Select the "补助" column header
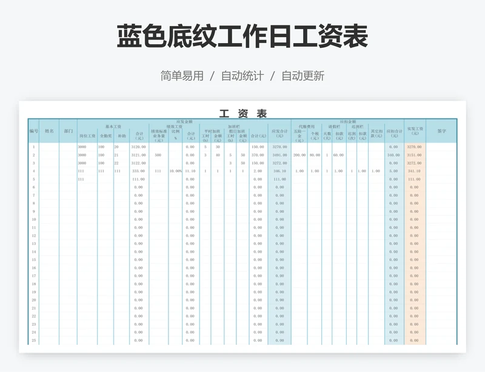This screenshot has height=372, width=485. [x=122, y=136]
